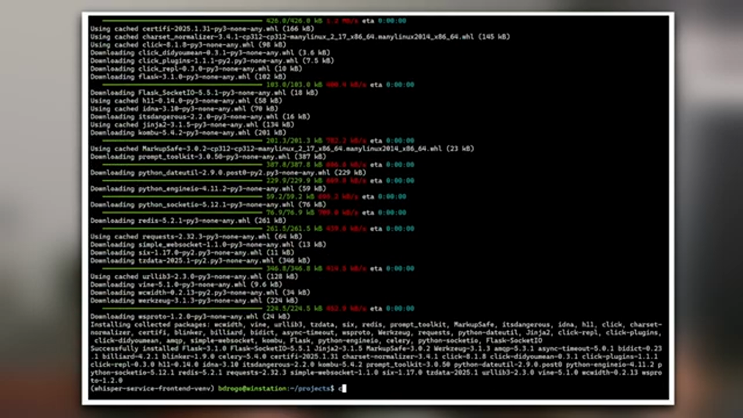743x418 pixels.
Task: Select the simple_websocket-1.1.0 download line
Action: 208,244
